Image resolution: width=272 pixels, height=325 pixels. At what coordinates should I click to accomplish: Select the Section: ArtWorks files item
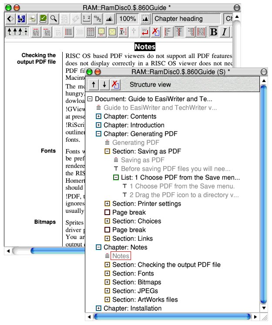click(145, 300)
